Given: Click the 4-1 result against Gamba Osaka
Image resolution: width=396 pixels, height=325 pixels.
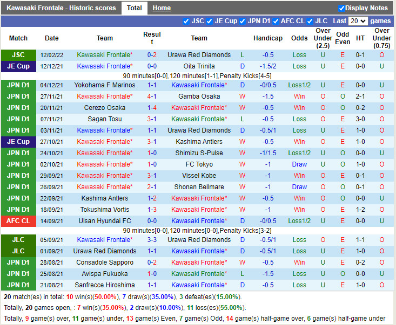Looking at the screenshot, I should point(152,96).
